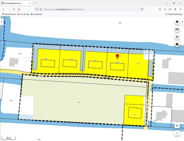Zoom out with the minus button
Screen dimensions: 184x141
[x=177, y=133]
